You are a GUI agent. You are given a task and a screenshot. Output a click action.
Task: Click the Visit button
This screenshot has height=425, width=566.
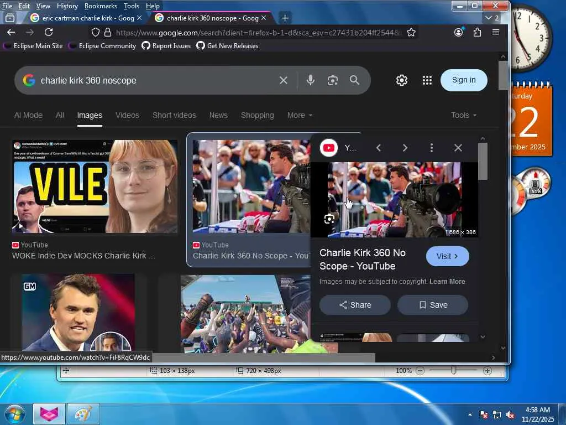448,256
